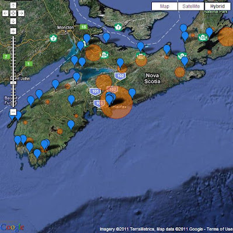Click the center re-center map button
The image size is (233, 233).
(13, 13)
